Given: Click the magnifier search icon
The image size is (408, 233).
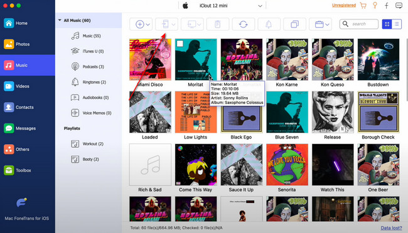Looking at the screenshot, I should [x=345, y=24].
